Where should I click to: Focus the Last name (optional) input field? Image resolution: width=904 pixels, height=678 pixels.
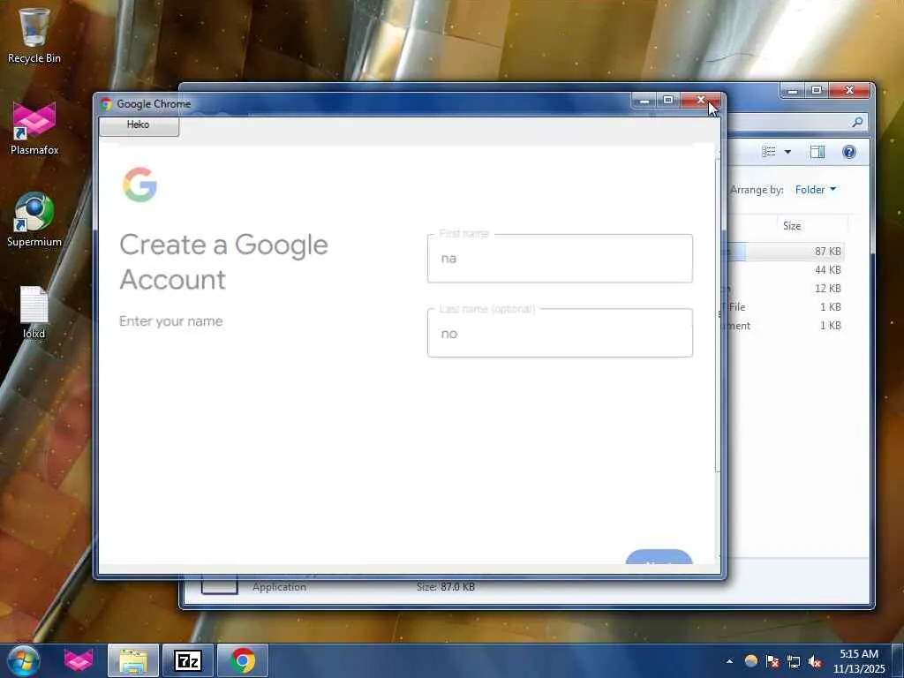coord(560,333)
